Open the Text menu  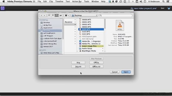68,1
